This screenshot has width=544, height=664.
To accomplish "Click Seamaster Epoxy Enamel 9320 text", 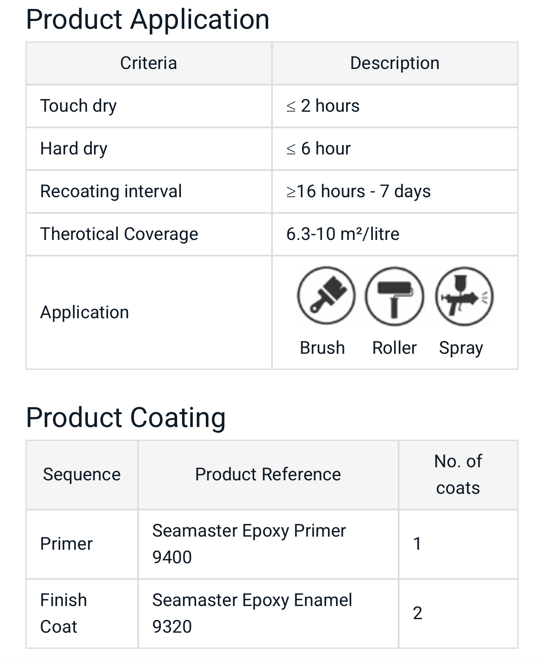I will (x=252, y=613).
